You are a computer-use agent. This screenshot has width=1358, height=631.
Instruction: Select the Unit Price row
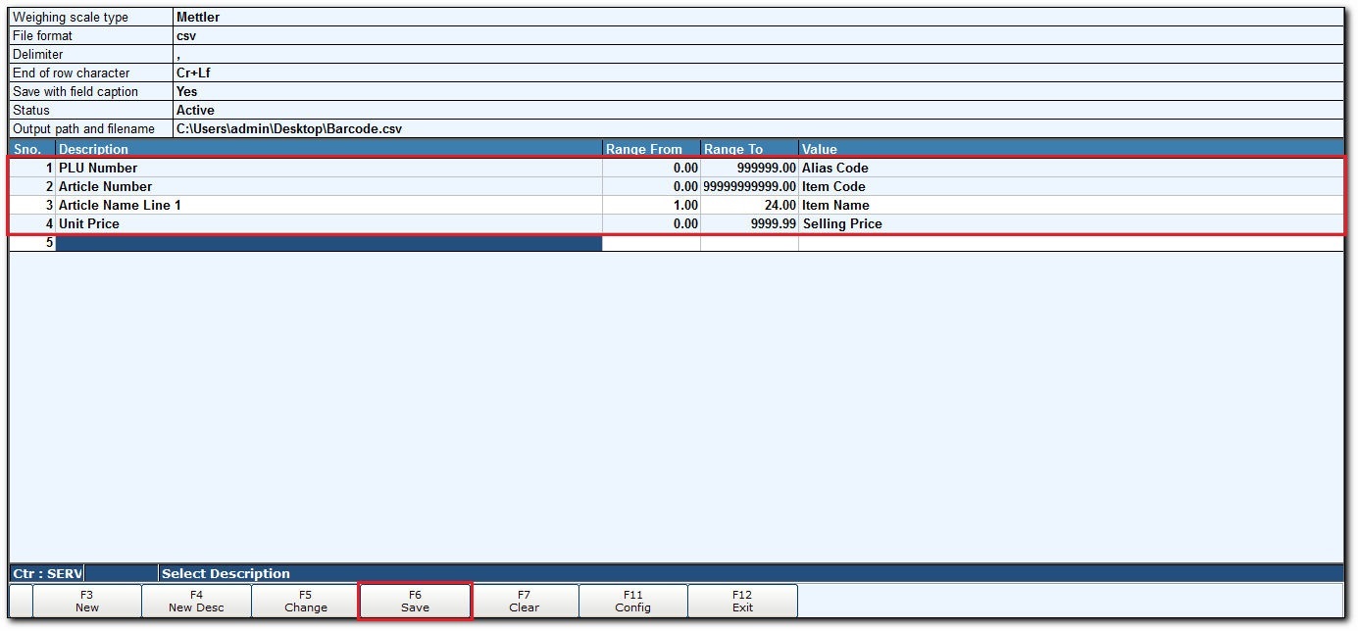click(x=677, y=223)
